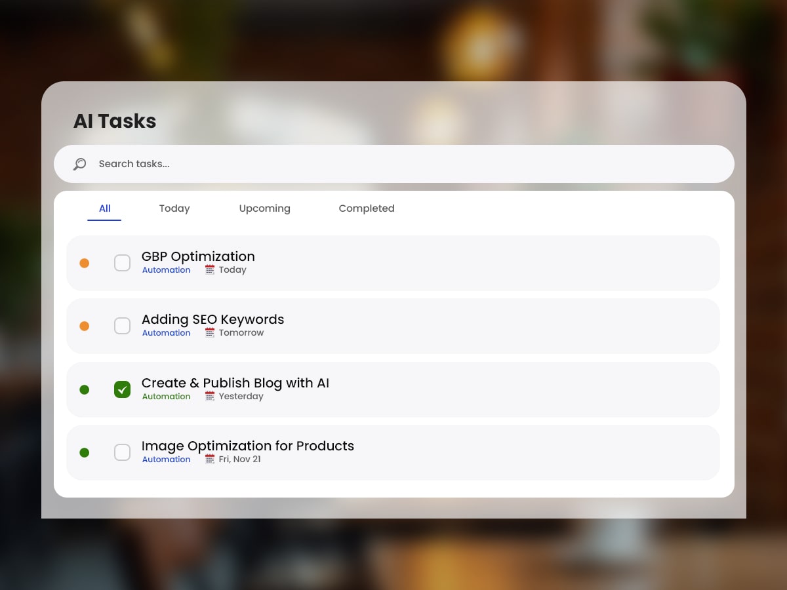The height and width of the screenshot is (590, 787).
Task: Open the Image Optimization for Products title
Action: click(x=247, y=446)
